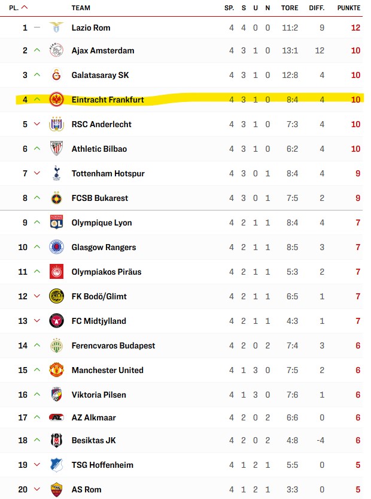371x499 pixels.
Task: Select the Besiktas JK logo
Action: pos(56,440)
